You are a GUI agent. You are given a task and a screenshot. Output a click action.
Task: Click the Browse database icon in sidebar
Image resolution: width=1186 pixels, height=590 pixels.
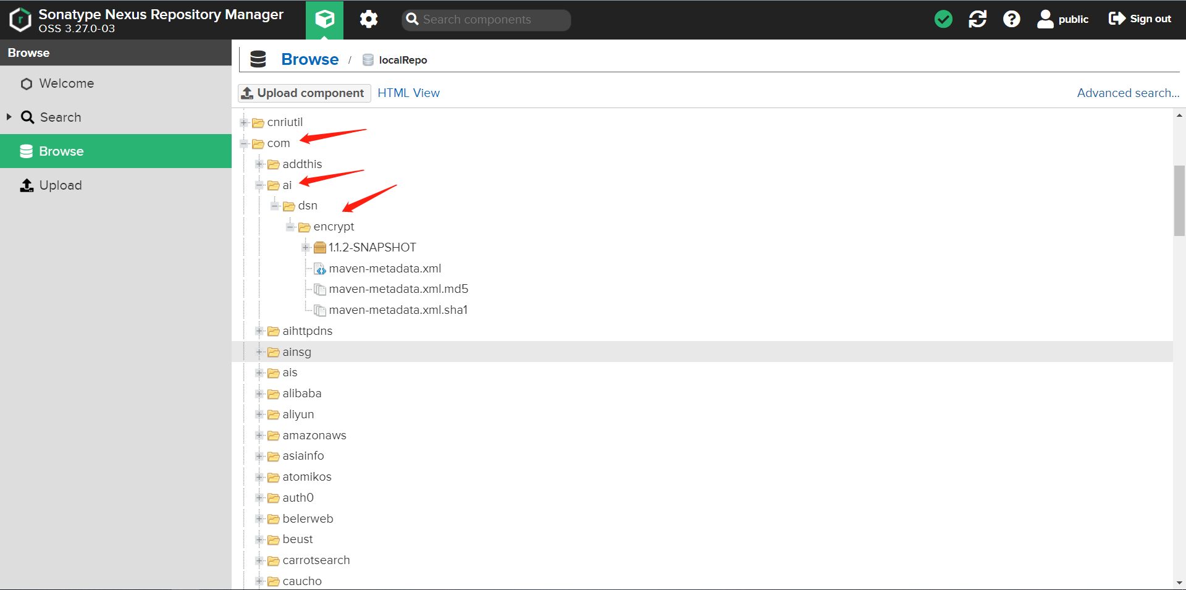coord(26,151)
